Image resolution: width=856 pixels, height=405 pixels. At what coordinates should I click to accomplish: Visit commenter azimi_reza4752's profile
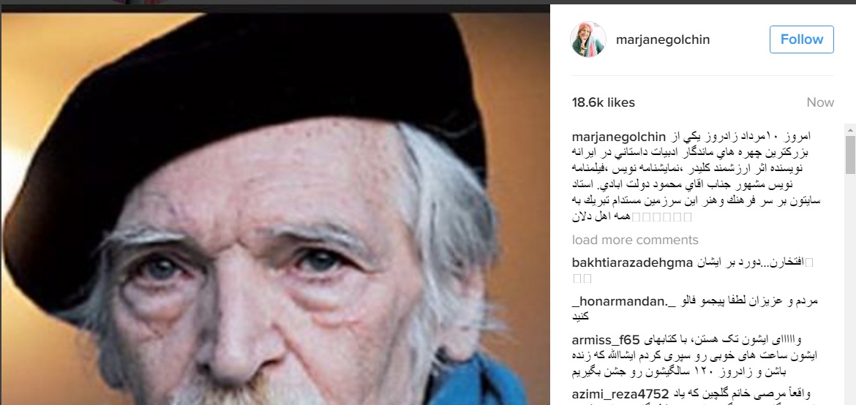[620, 394]
